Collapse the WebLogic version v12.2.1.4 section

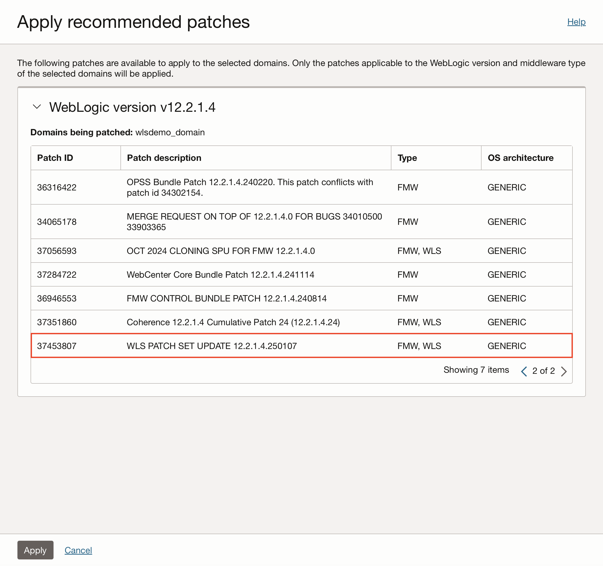click(37, 107)
